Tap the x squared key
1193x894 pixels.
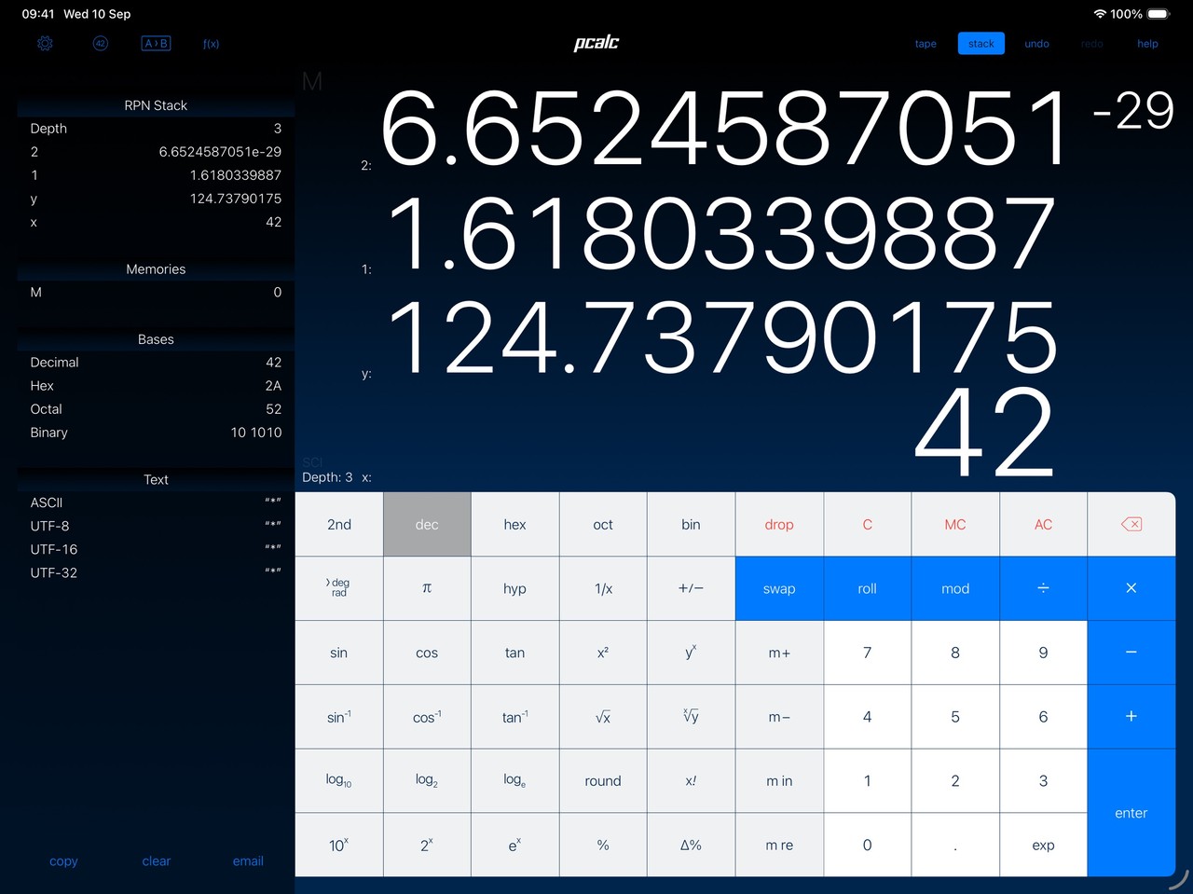click(603, 653)
